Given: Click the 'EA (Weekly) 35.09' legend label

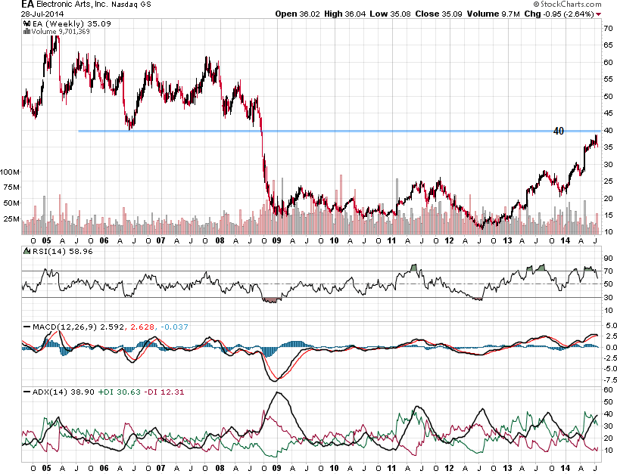Looking at the screenshot, I should (x=72, y=23).
